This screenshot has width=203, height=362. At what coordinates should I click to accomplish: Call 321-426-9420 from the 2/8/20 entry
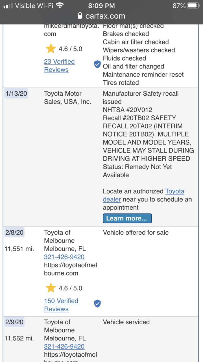click(64, 257)
